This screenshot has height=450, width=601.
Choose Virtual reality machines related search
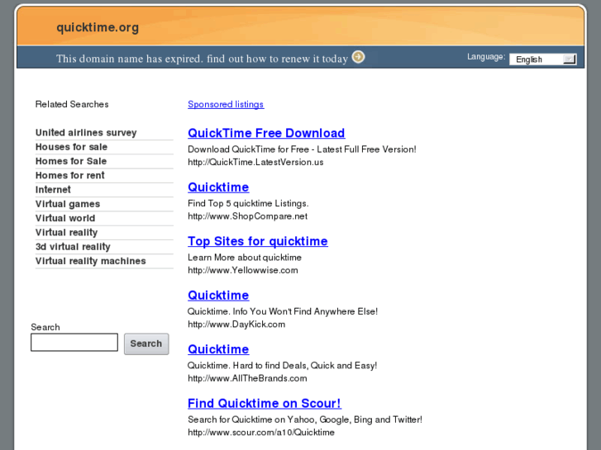(90, 261)
